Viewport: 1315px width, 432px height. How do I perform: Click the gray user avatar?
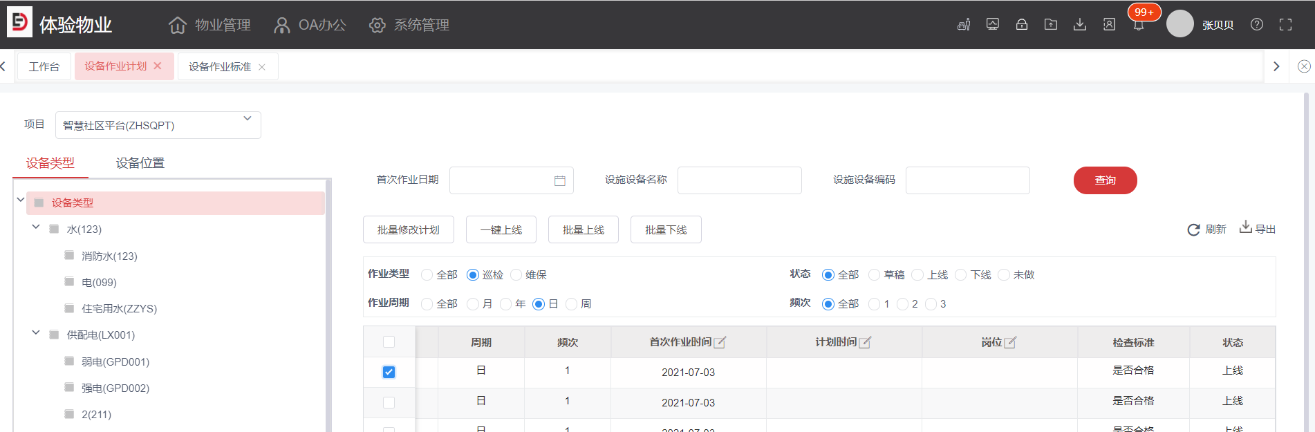[x=1180, y=24]
